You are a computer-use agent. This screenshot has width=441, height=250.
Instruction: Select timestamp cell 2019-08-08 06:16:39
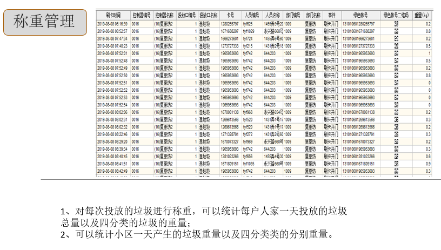[112, 24]
